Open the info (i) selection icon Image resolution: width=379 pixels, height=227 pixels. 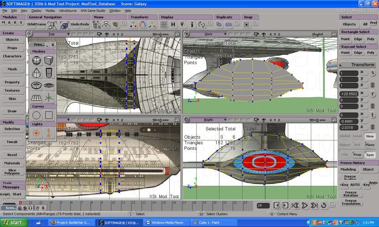click(192, 25)
